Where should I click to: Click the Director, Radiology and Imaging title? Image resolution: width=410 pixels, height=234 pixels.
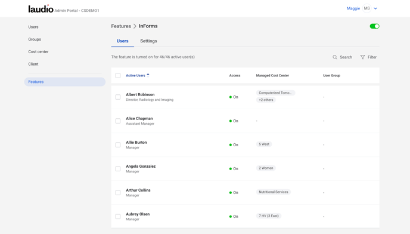(x=150, y=100)
